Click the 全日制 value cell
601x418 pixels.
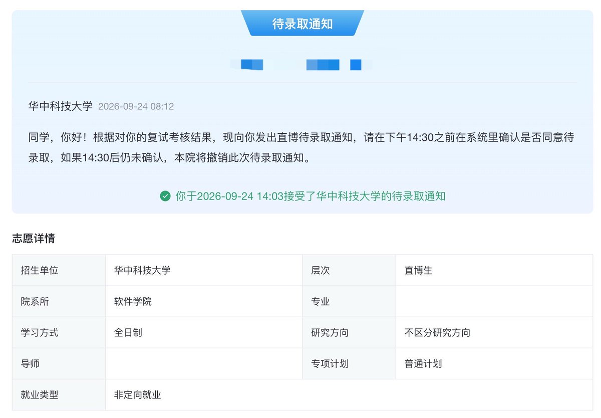204,333
